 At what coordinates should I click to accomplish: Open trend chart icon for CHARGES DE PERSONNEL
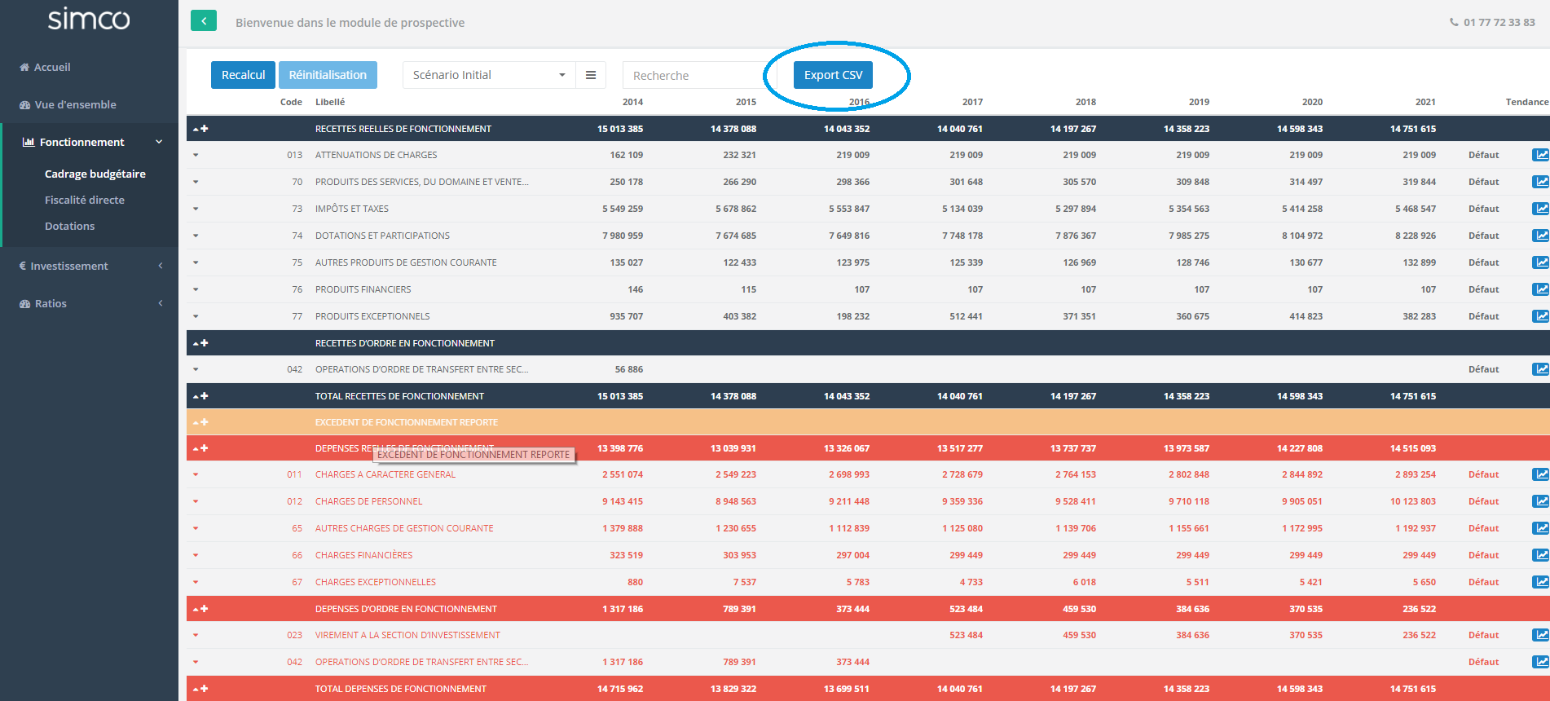tap(1539, 501)
